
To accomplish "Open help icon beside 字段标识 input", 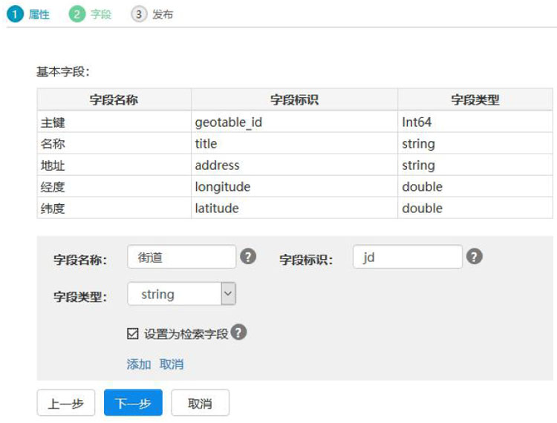I will [x=475, y=256].
